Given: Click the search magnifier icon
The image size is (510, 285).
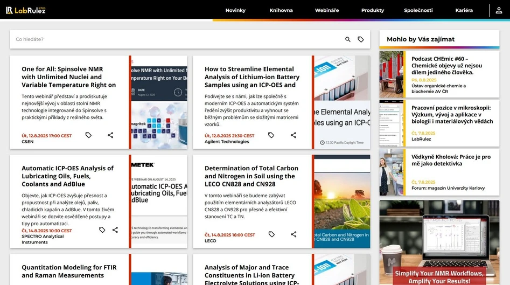Looking at the screenshot, I should pos(348,39).
